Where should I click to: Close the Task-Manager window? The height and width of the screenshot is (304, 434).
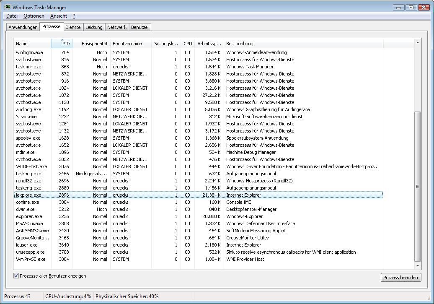pos(424,8)
